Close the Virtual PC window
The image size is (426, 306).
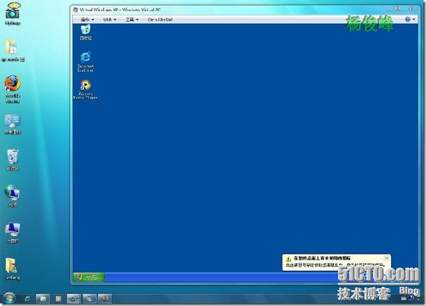[x=411, y=9]
